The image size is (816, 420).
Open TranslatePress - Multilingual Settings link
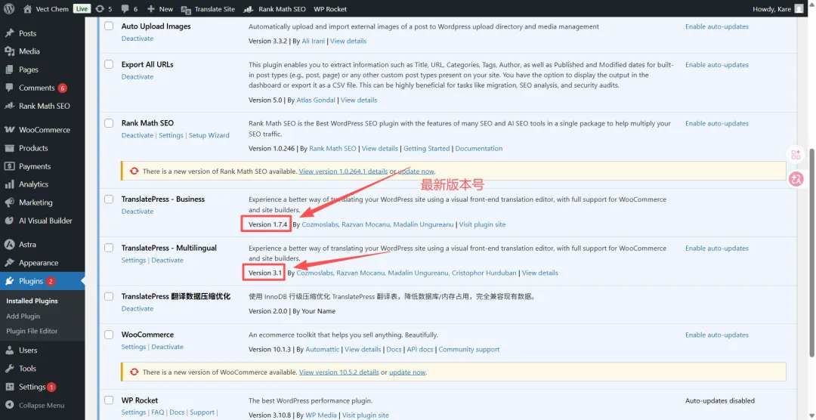coord(134,260)
